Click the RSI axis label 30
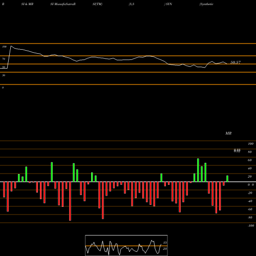This screenshot has height=256, width=256. click(4, 75)
